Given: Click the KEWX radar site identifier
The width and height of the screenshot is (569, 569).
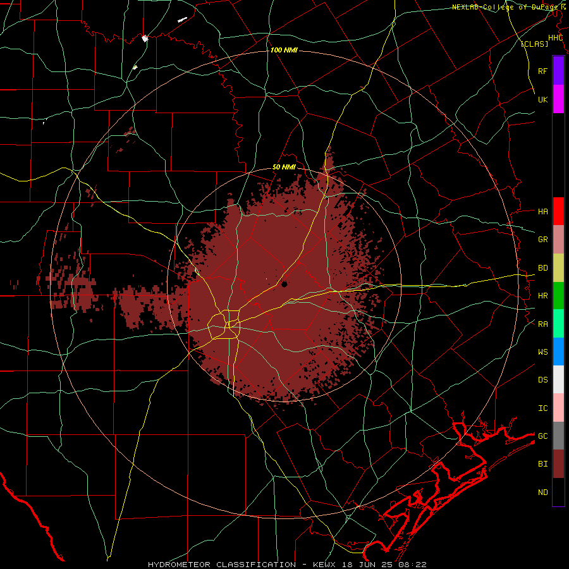Looking at the screenshot, I should (324, 565).
